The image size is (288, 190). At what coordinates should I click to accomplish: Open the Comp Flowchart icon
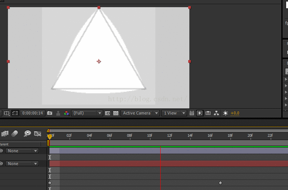(x=216, y=113)
